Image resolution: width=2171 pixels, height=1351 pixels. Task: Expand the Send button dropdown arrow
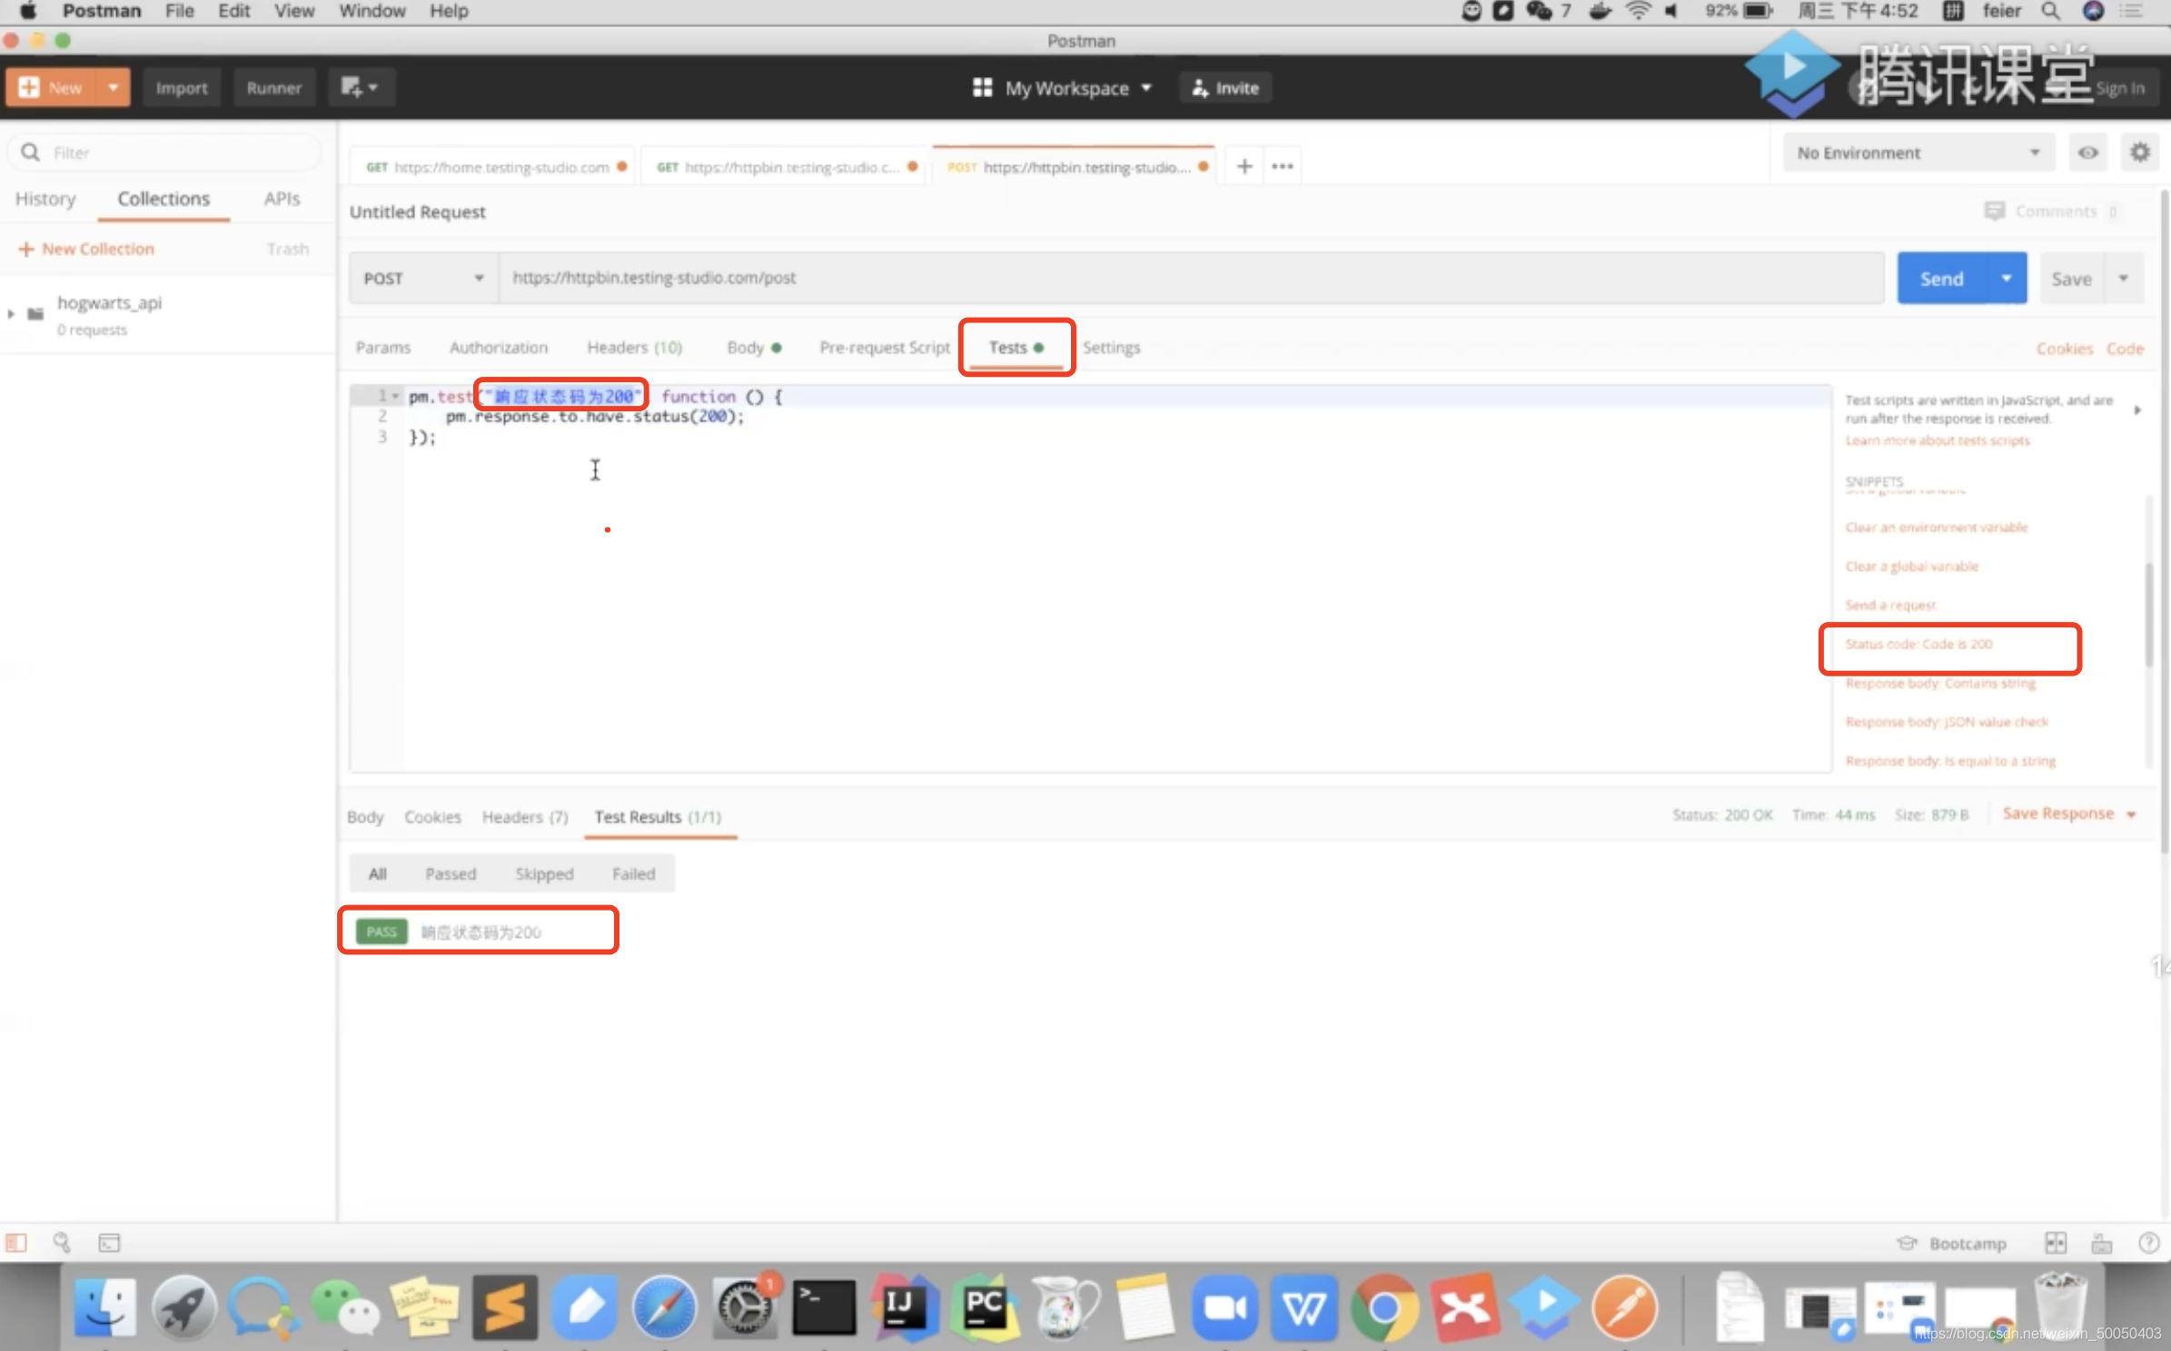tap(2007, 279)
